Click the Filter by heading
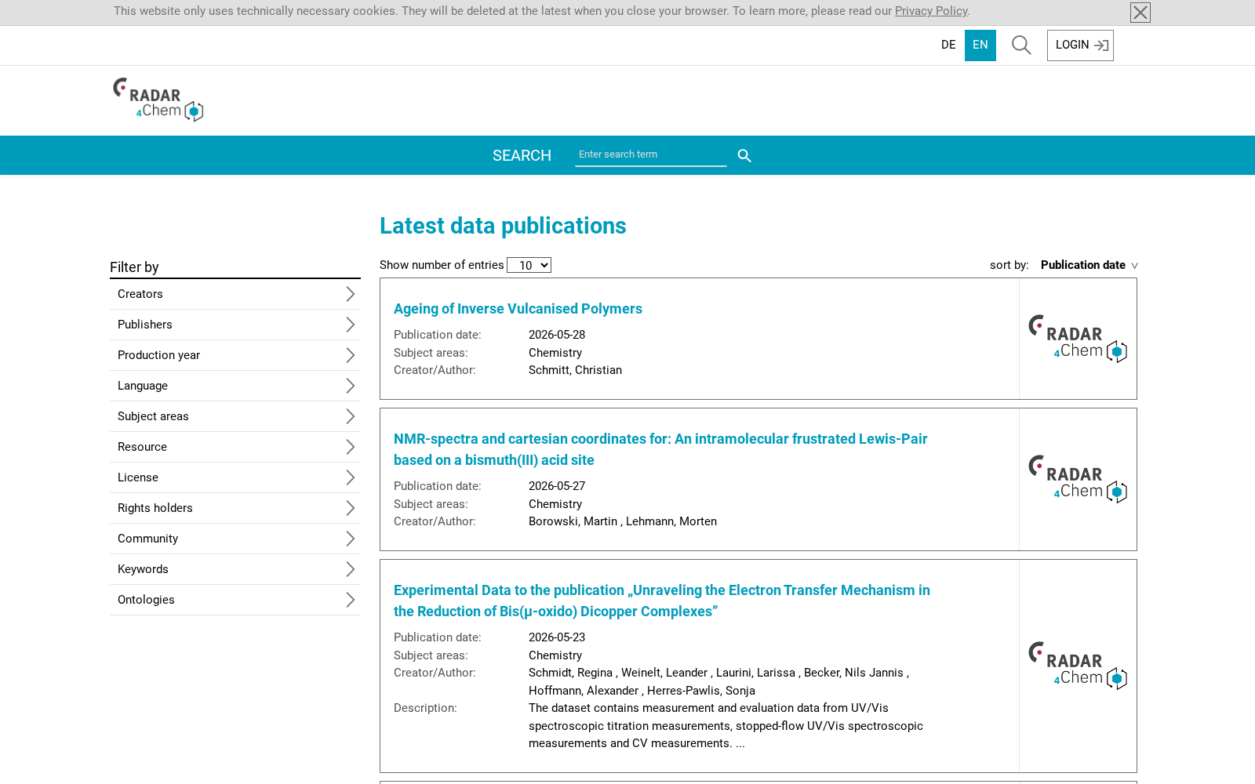 point(134,267)
